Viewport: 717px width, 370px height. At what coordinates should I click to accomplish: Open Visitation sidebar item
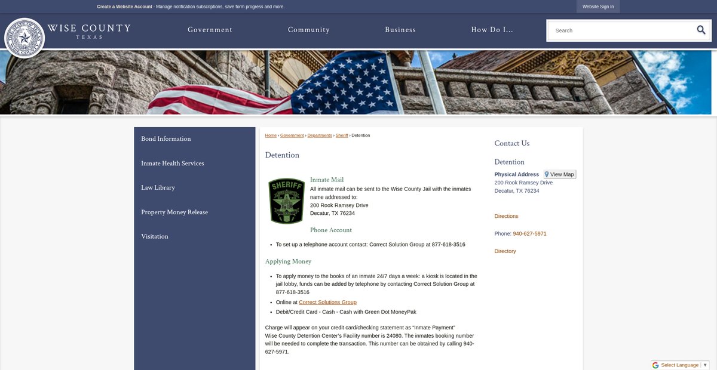155,237
